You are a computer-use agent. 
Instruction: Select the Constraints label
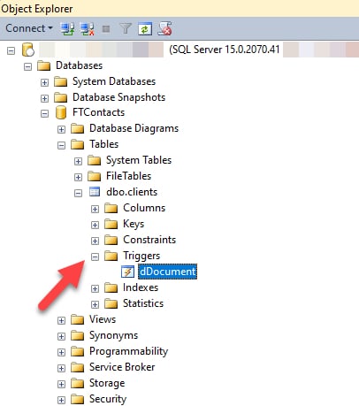point(149,240)
